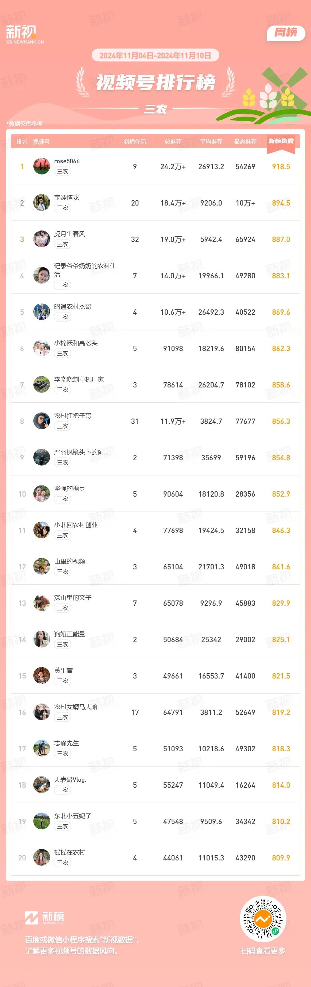Open the 农村扛把子哥 profile avatar
The image size is (311, 987).
(x=41, y=421)
